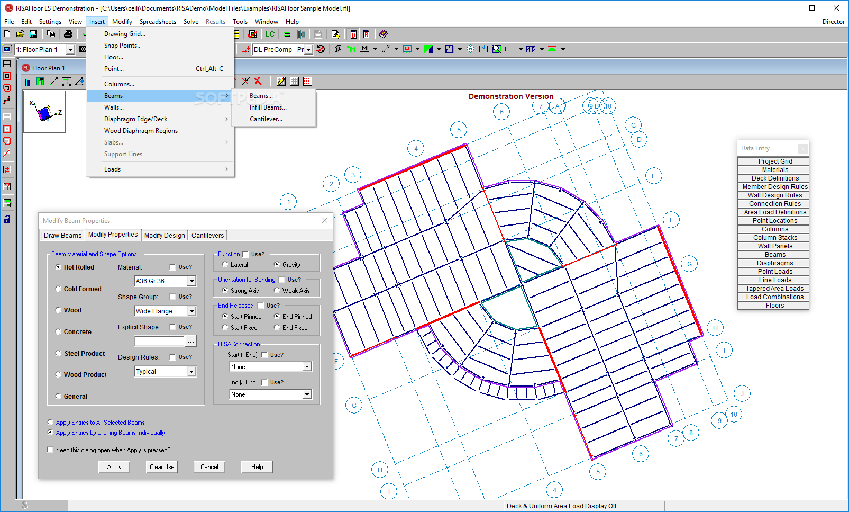Screen dimensions: 849x512
Task: Open the Modify menu in the menu bar
Action: click(x=122, y=22)
